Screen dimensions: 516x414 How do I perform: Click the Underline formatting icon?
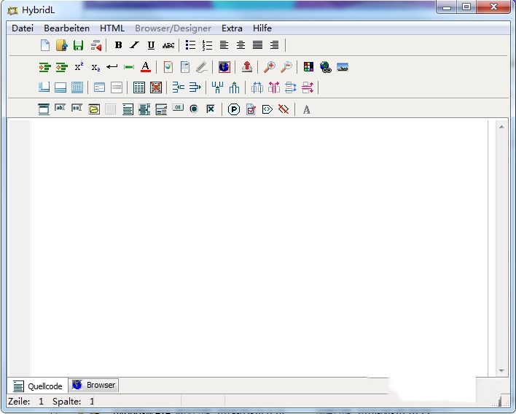pyautogui.click(x=151, y=45)
